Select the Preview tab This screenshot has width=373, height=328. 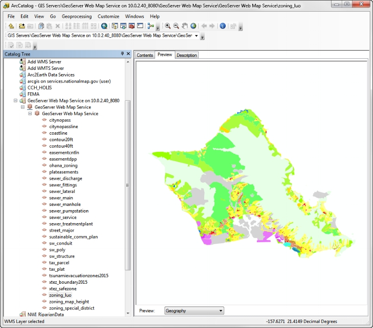(165, 55)
